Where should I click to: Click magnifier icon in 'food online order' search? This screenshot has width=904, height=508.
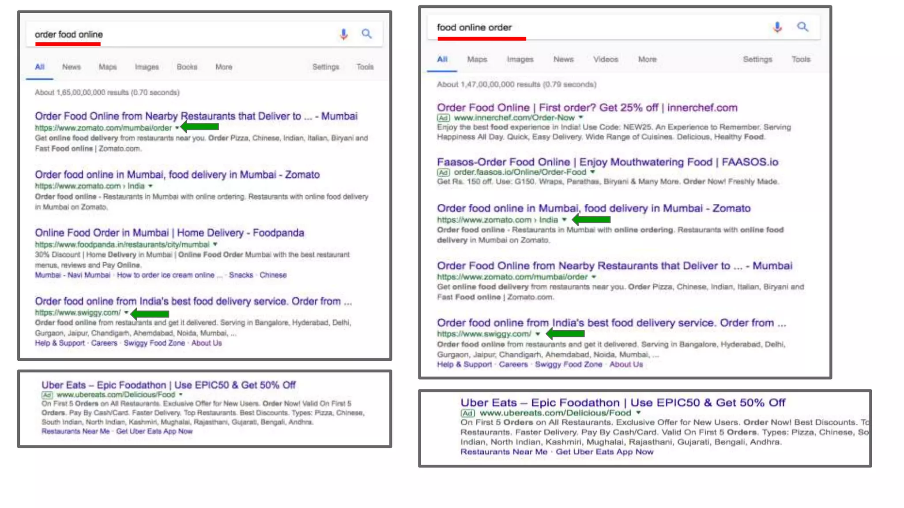802,27
